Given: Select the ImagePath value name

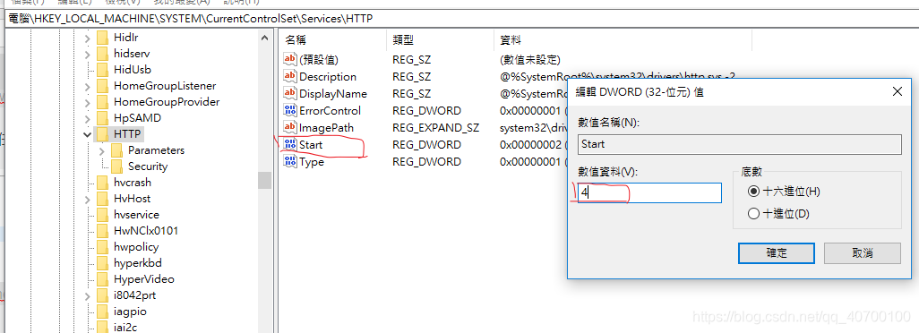Looking at the screenshot, I should [x=326, y=128].
